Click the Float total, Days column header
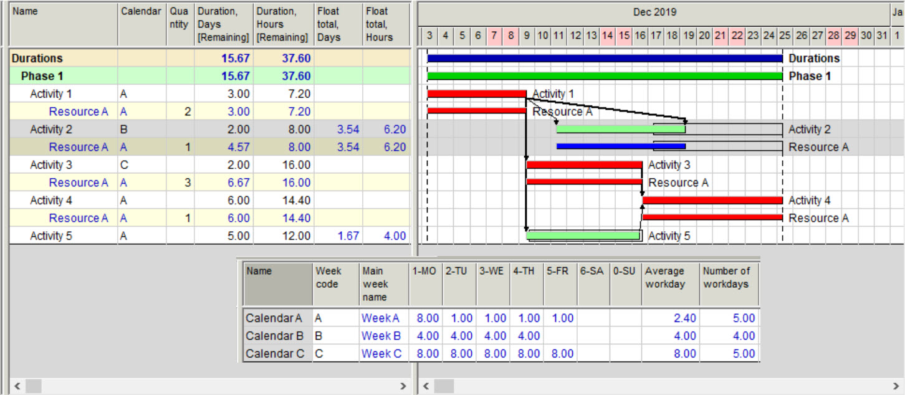Viewport: 905px width, 395px height. click(x=338, y=24)
